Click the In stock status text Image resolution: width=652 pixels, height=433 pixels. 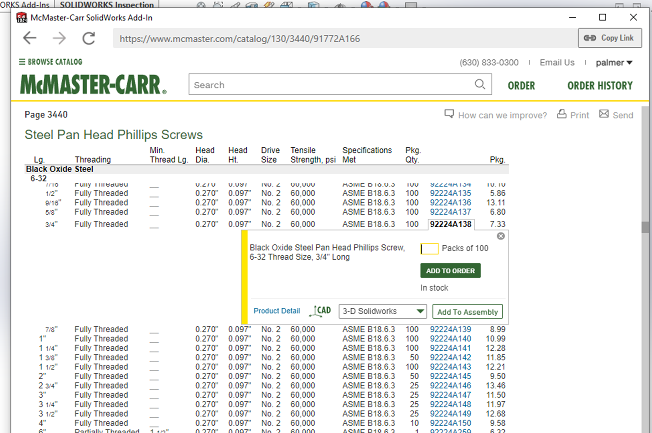434,288
